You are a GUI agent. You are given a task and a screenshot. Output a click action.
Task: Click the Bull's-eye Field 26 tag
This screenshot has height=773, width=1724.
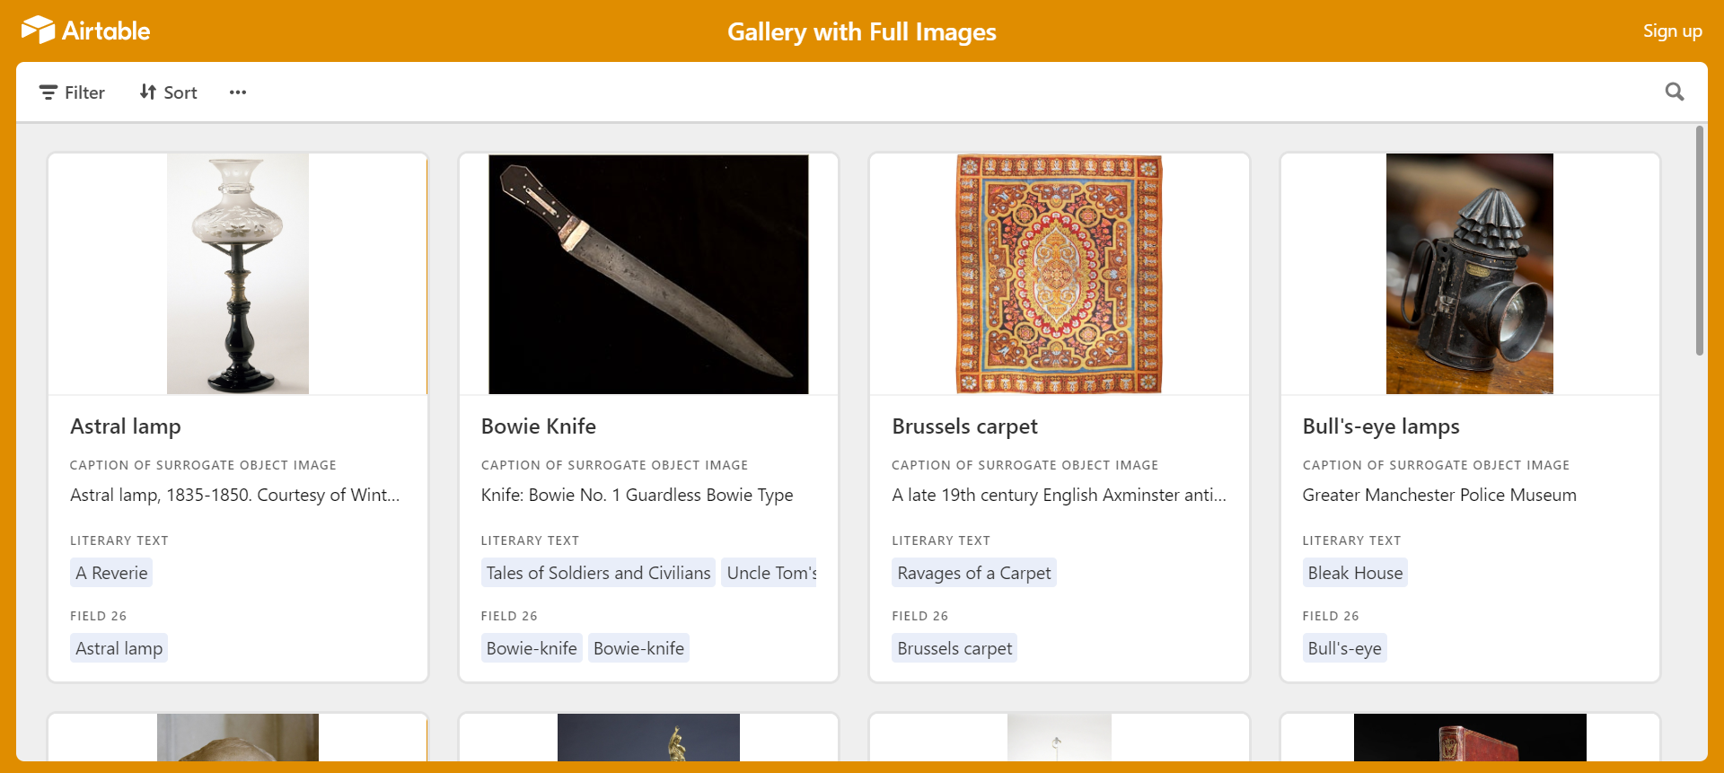[1344, 648]
